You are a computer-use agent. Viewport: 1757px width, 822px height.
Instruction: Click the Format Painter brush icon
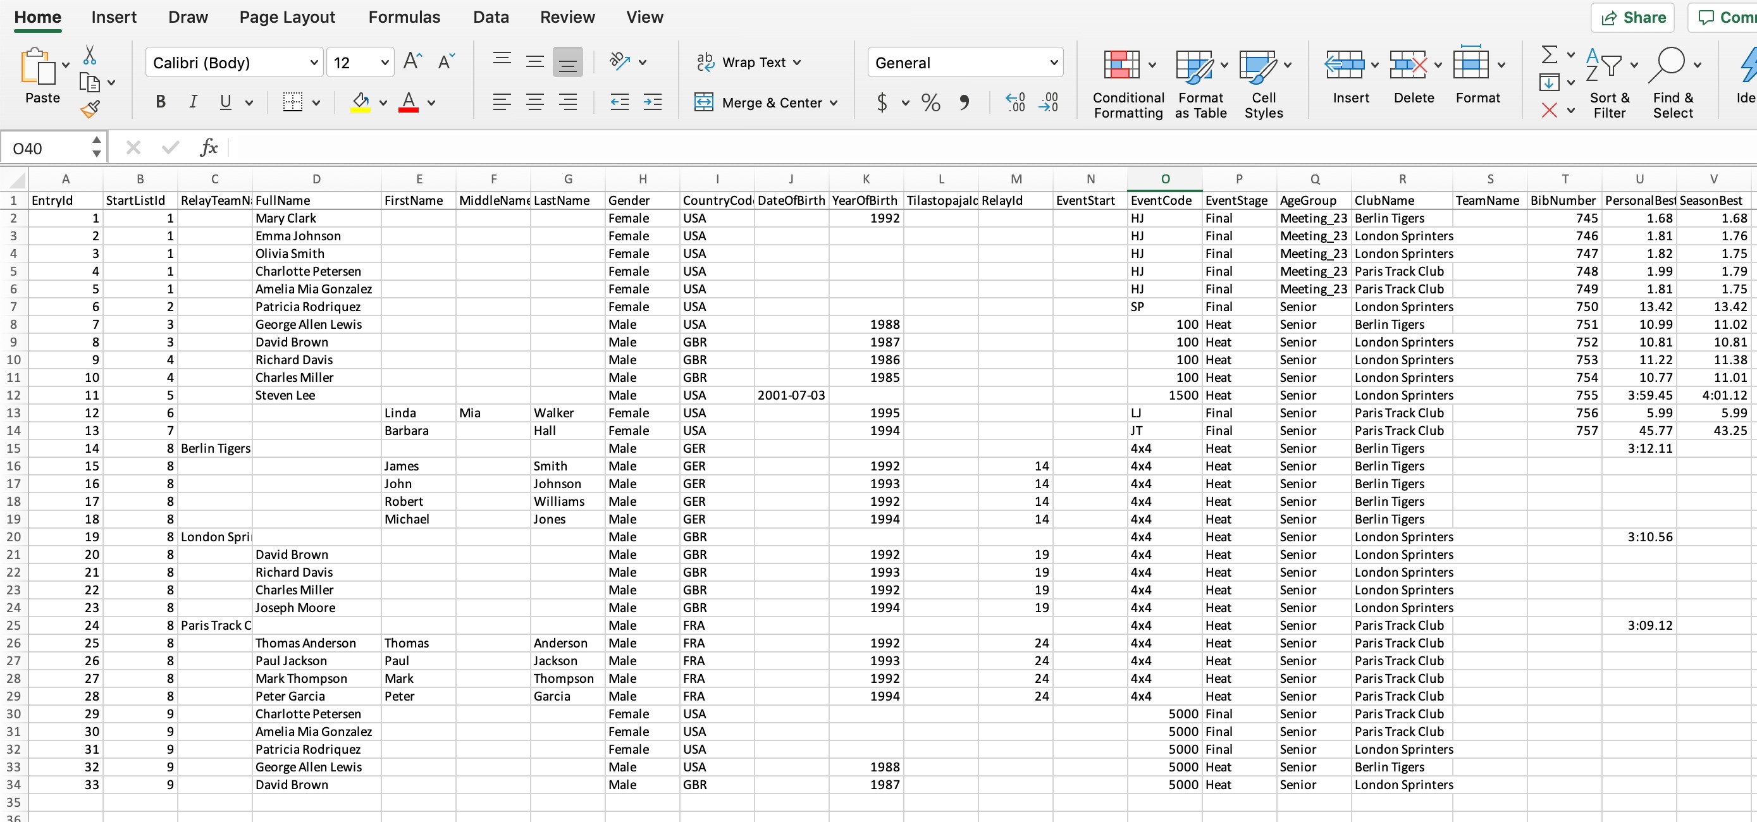coord(90,109)
